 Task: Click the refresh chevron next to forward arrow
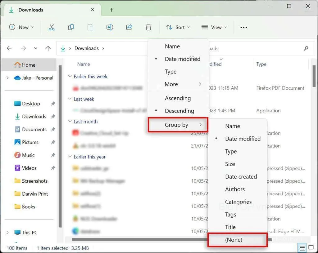35,48
